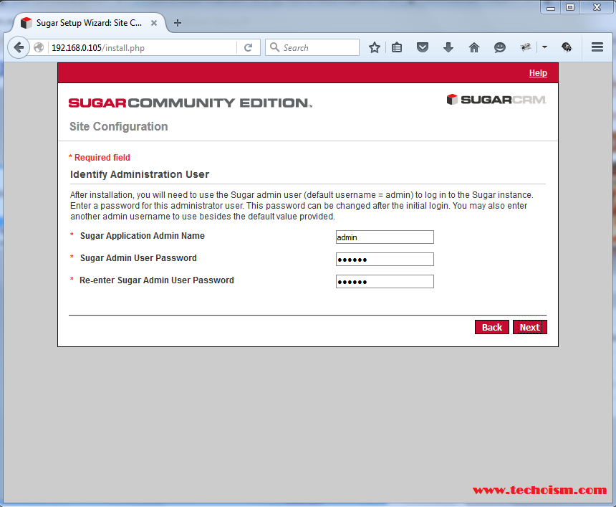The height and width of the screenshot is (507, 616).
Task: Click the Sugar Admin User Password field
Action: 385,259
